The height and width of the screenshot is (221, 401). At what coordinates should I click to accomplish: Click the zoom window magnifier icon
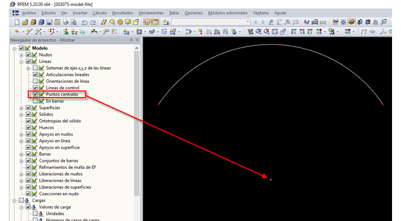pyautogui.click(x=259, y=32)
